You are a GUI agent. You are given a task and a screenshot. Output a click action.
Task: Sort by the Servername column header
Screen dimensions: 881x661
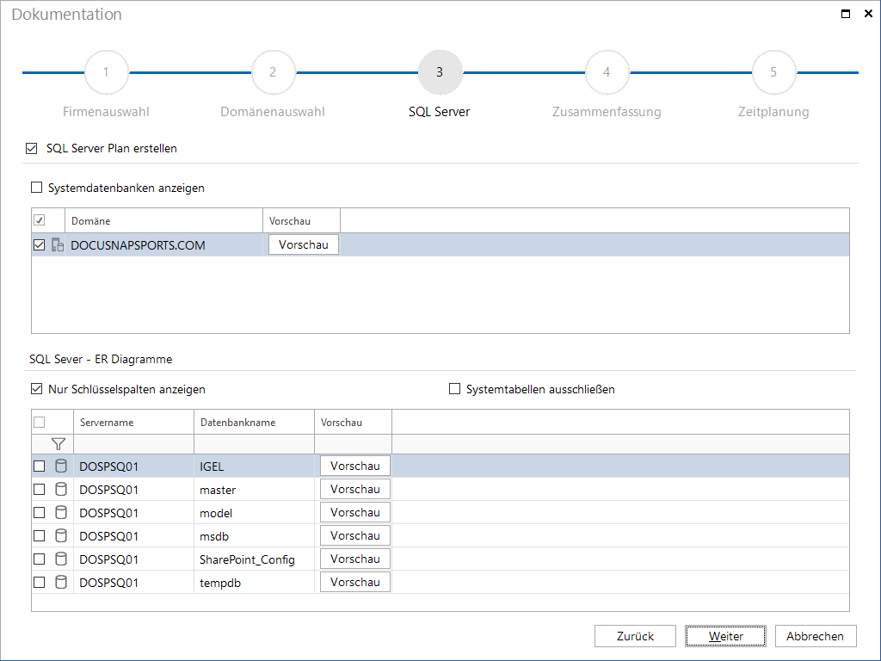(133, 422)
